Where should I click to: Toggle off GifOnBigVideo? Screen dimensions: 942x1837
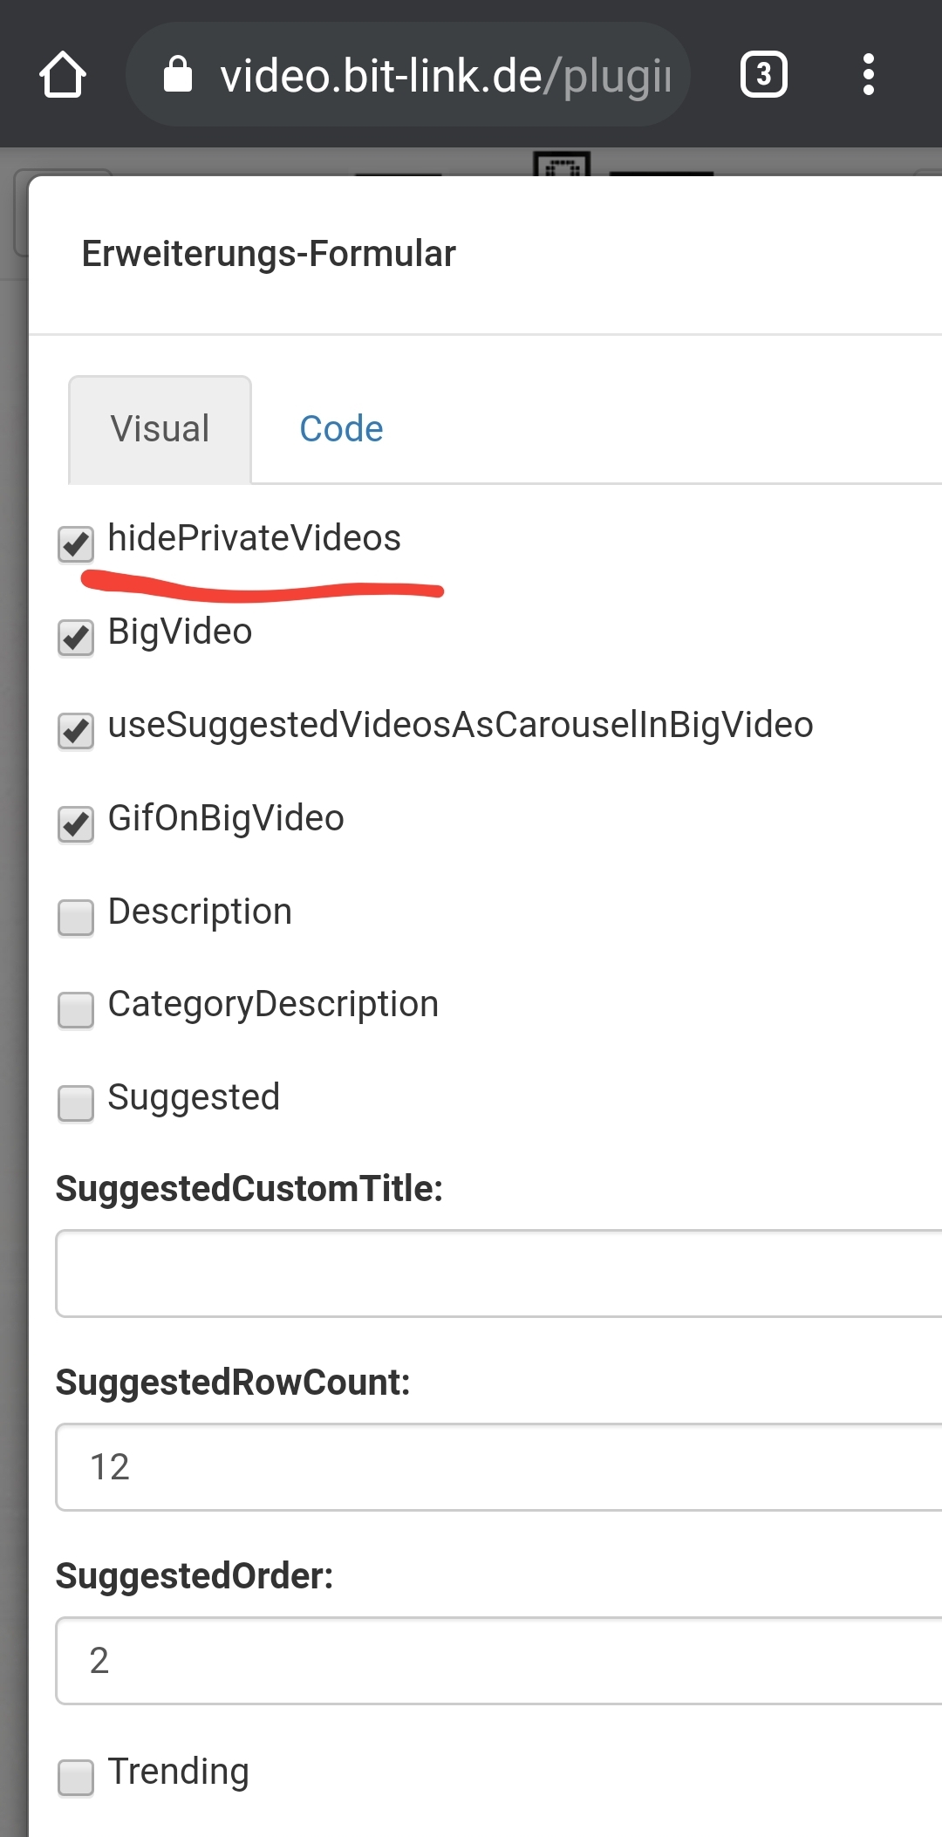click(76, 824)
